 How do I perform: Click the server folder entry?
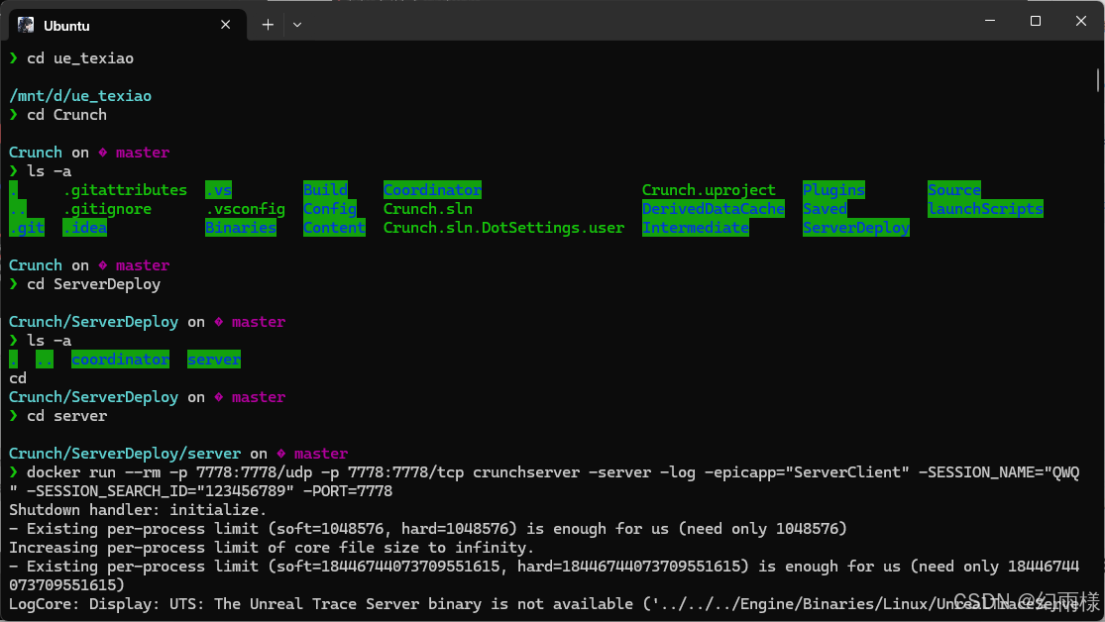(x=214, y=360)
